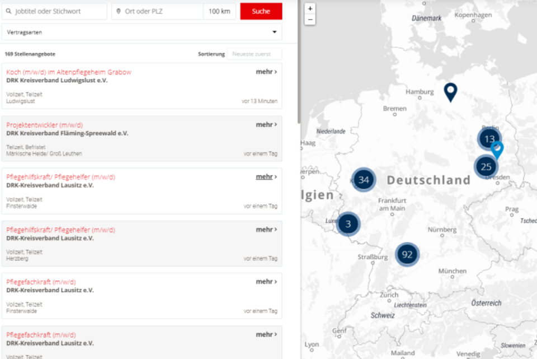
Task: Open the 'Koch (m/w/d) im Altenpflegeheim Grabow' listing
Action: [69, 72]
